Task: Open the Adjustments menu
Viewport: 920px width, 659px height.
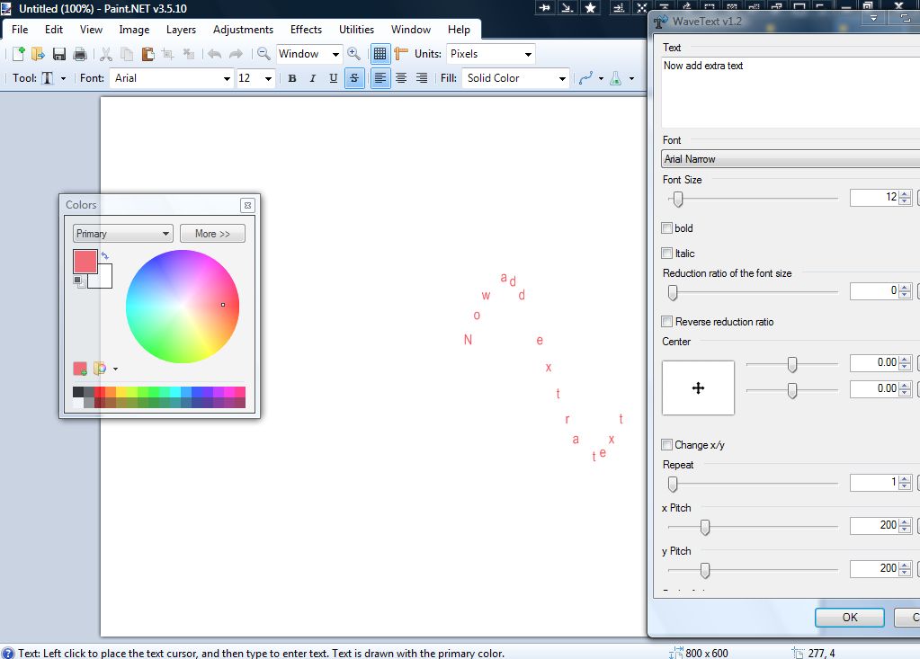Action: [x=243, y=29]
